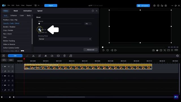The image size is (181, 102).
Task: Click the Stabilizer icon in timeline toolbar
Action: 58,56
